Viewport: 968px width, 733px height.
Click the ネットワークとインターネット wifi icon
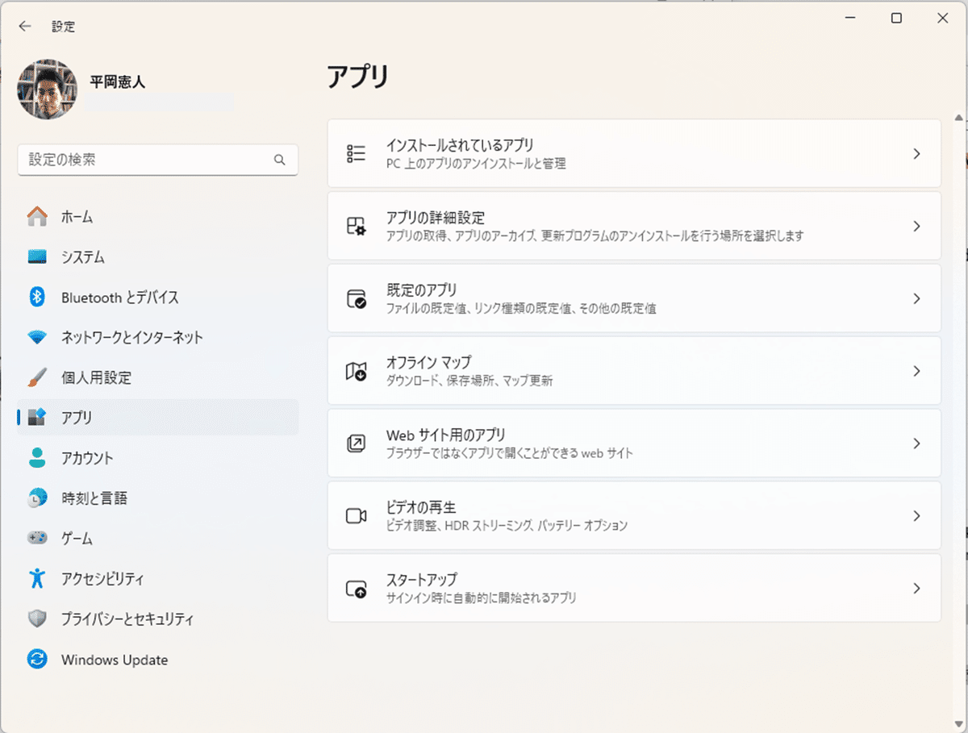click(37, 337)
